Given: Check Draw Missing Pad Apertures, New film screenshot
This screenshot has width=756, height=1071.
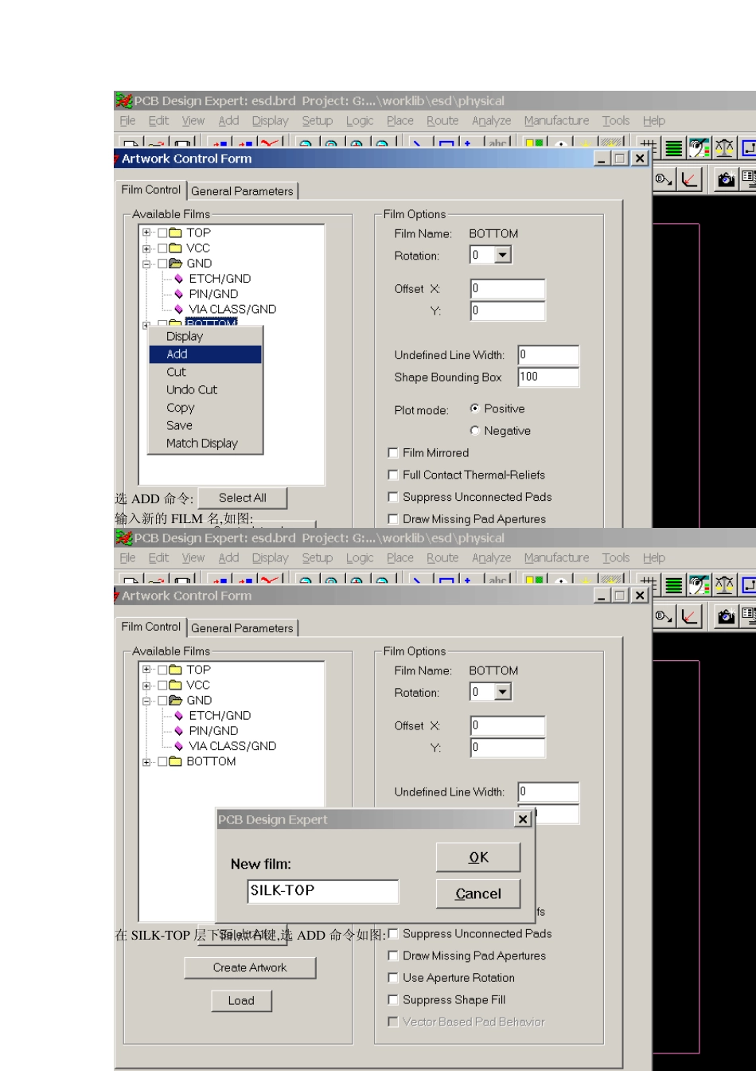Looking at the screenshot, I should click(392, 956).
